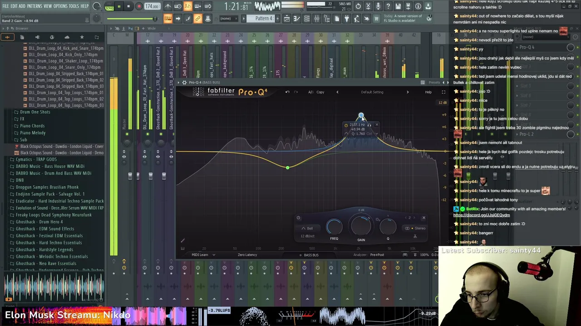The width and height of the screenshot is (581, 326).
Task: Expand DABRO Music - Bass House WAV MiDi
Action: click(50, 166)
